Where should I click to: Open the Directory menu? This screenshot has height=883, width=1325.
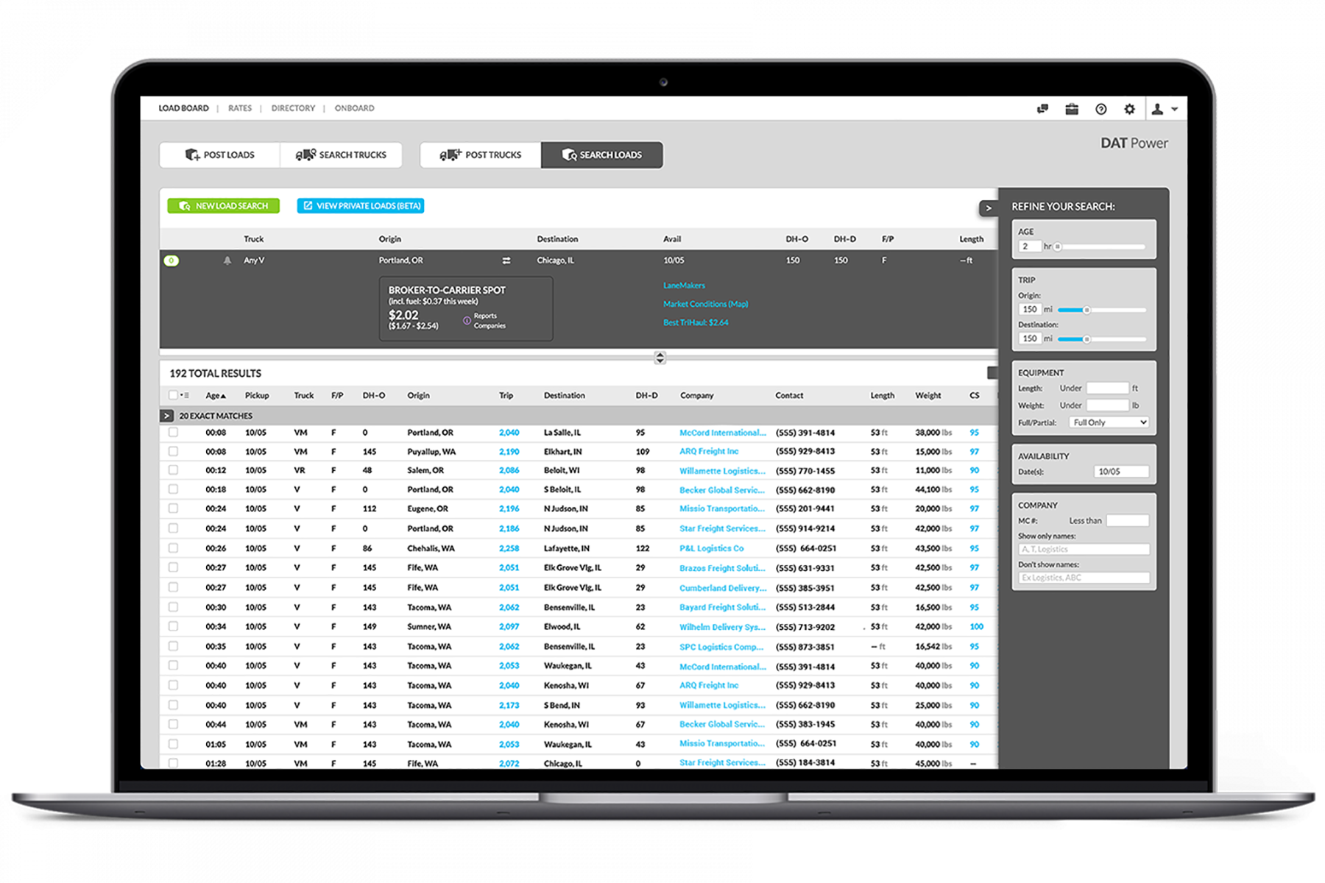293,108
